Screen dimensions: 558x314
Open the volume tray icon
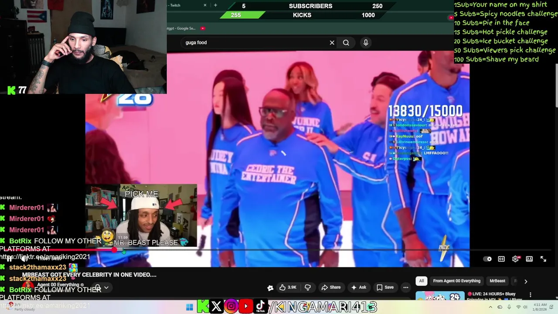pyautogui.click(x=526, y=307)
